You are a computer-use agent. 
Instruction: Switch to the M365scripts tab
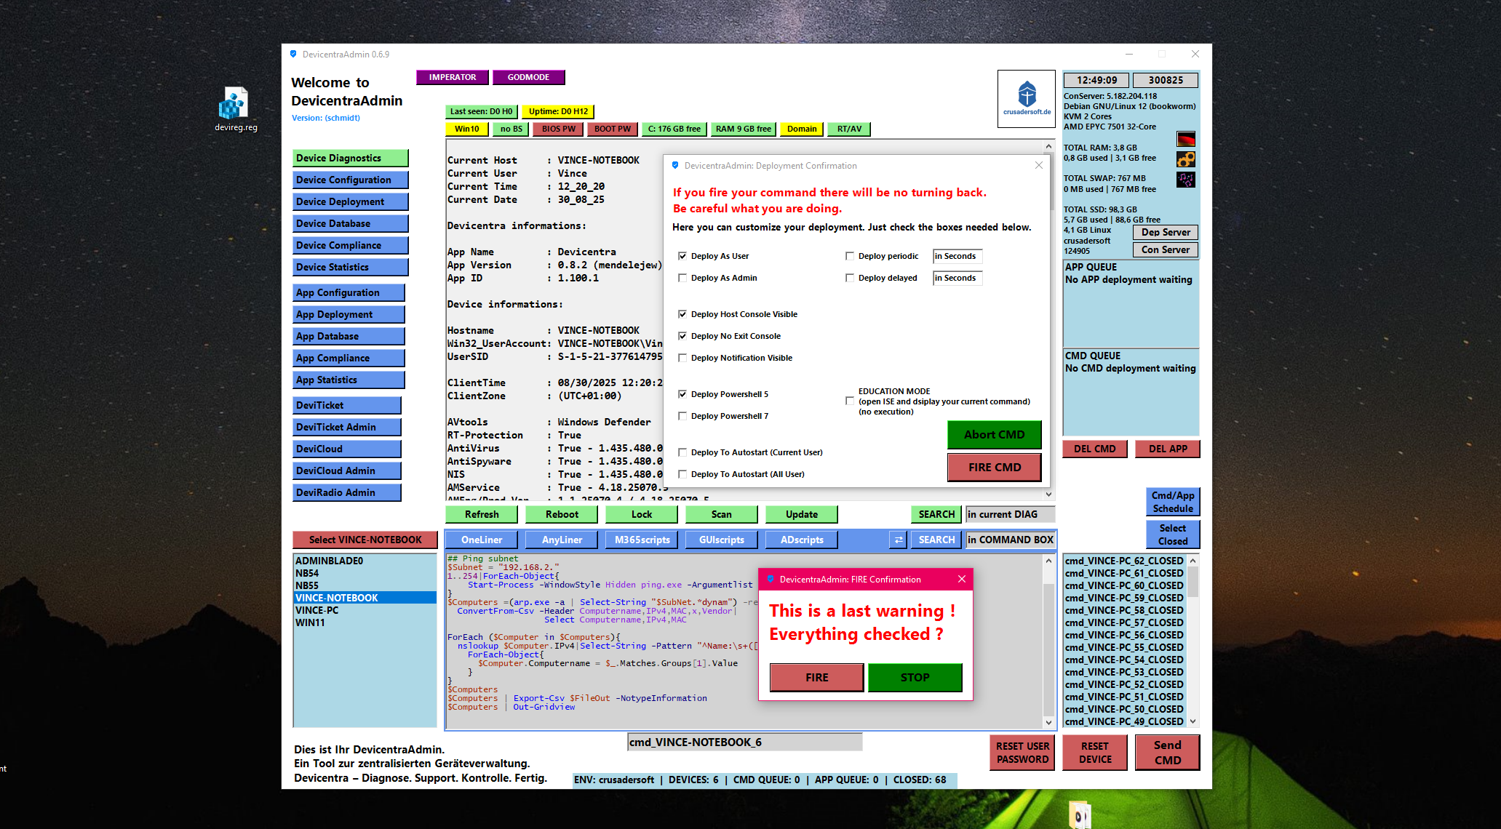tap(642, 540)
